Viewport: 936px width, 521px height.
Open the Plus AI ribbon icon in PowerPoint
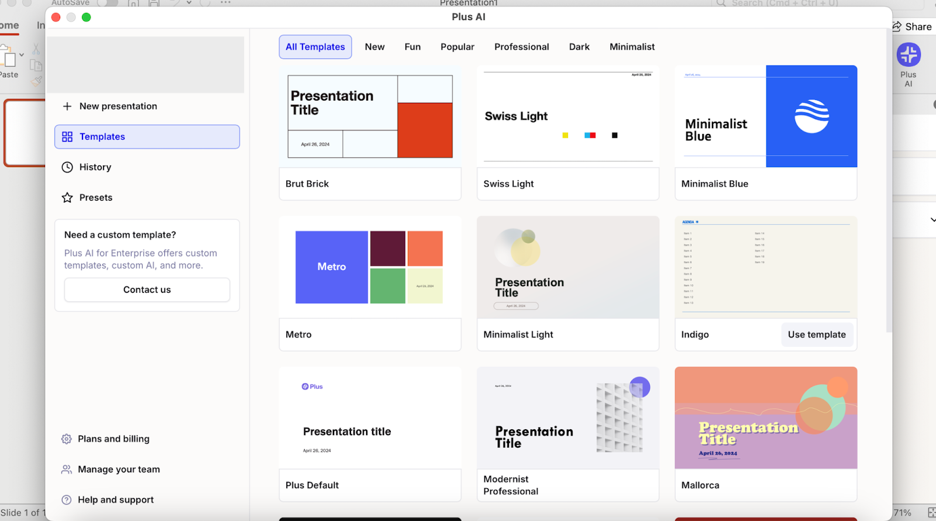pyautogui.click(x=909, y=56)
